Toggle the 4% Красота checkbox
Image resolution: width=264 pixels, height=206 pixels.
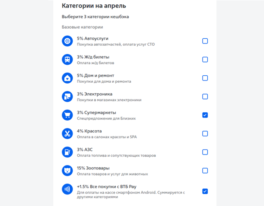205,133
